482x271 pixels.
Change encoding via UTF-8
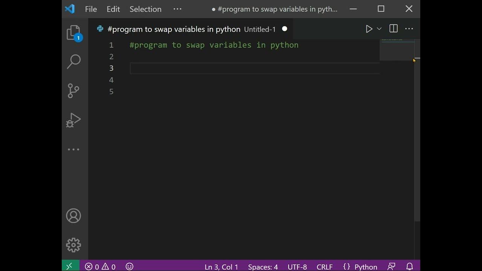tap(297, 267)
